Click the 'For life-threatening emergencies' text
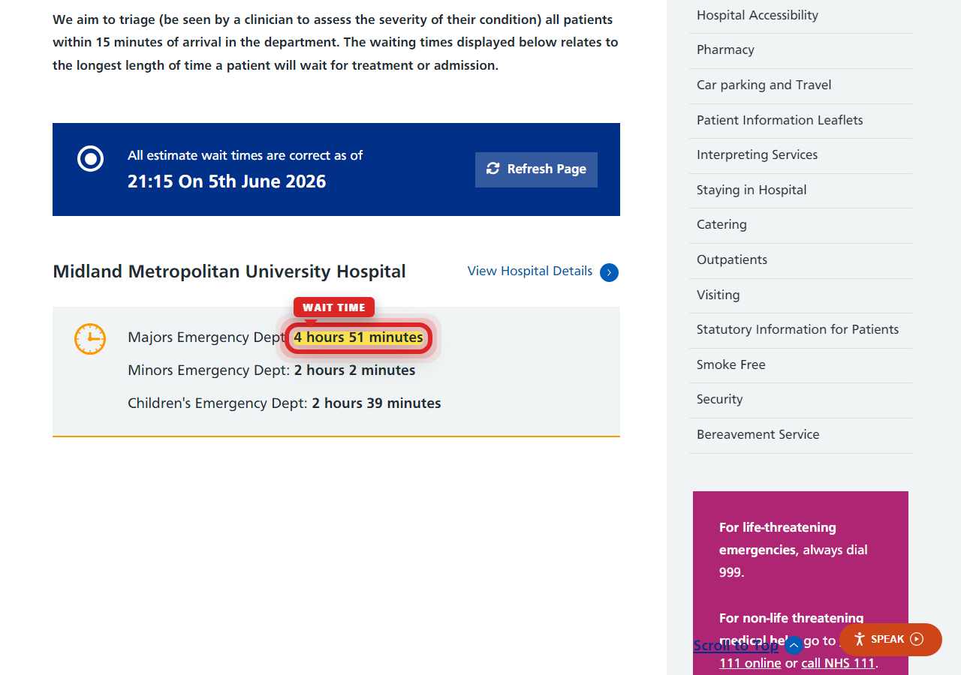Image resolution: width=961 pixels, height=675 pixels. [778, 538]
